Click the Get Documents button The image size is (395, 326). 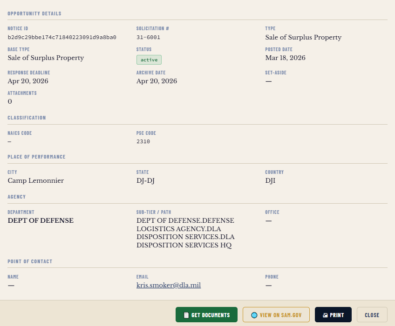pos(206,314)
